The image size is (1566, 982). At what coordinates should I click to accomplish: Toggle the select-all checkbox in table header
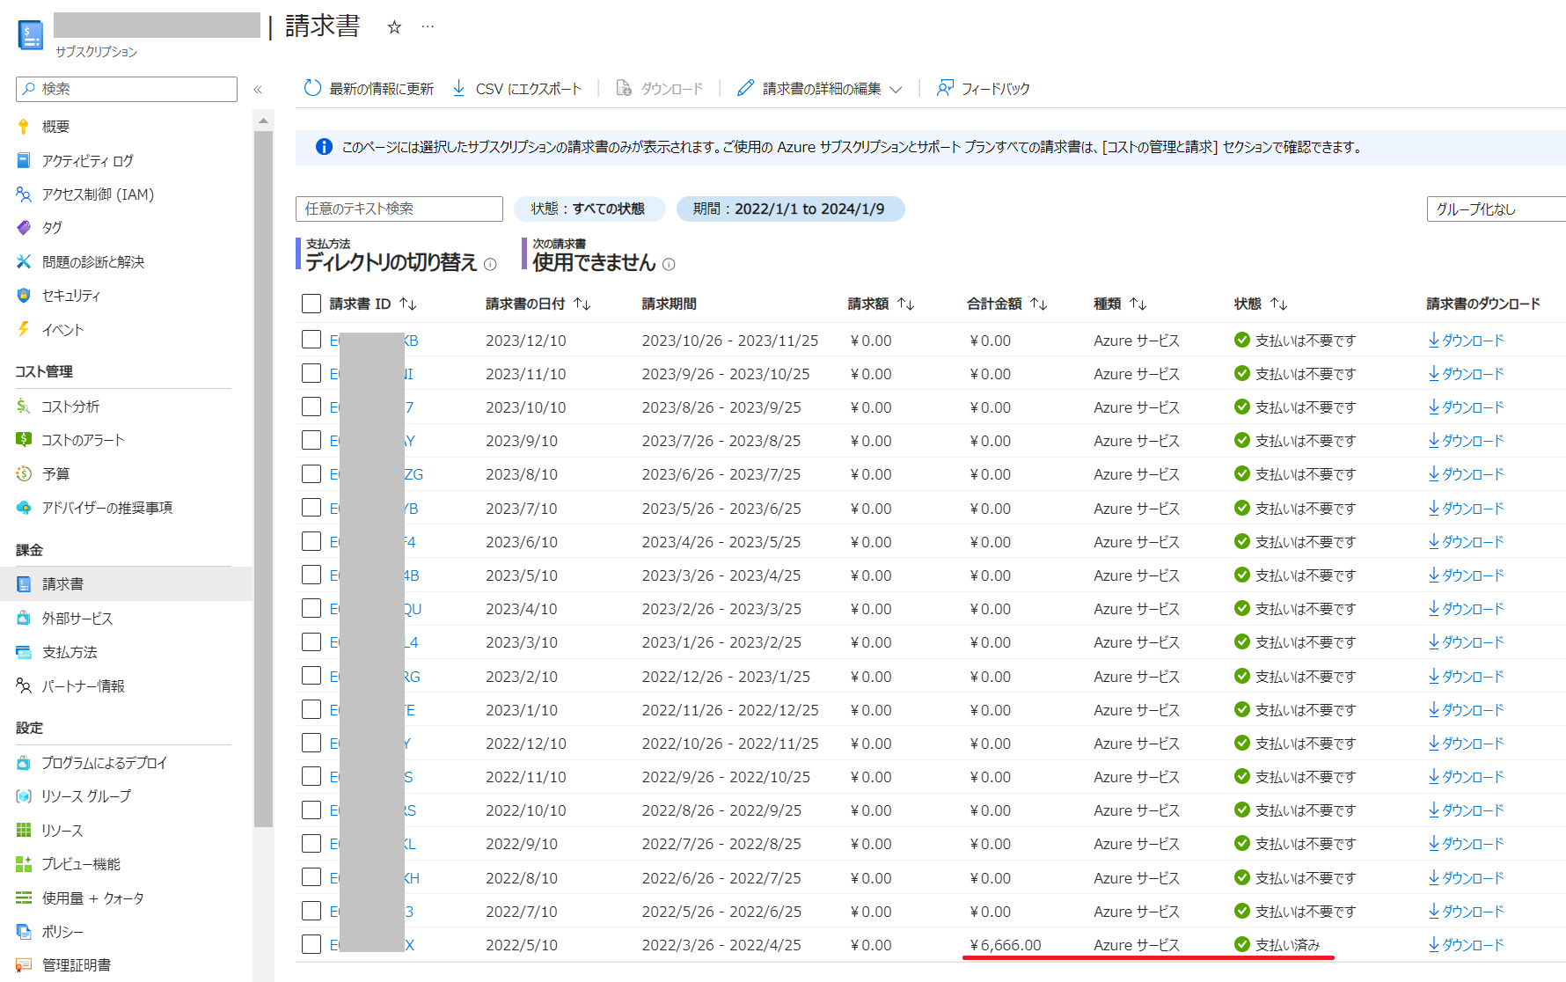pos(311,304)
